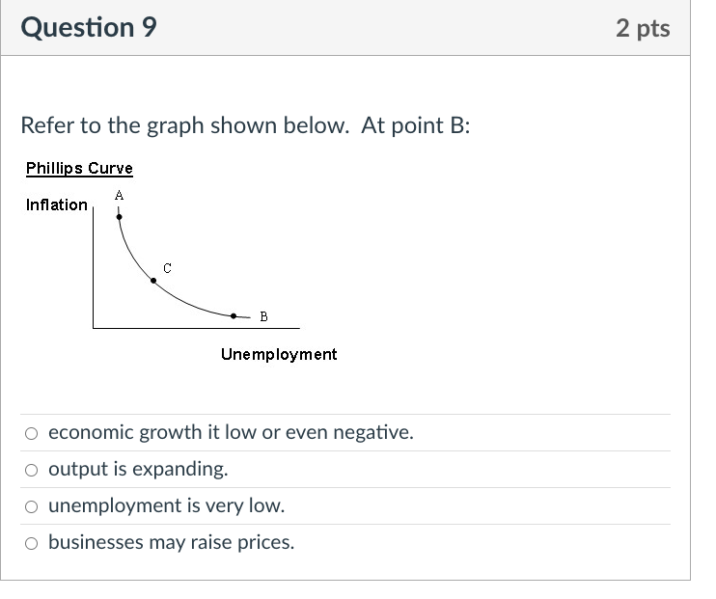Click the letter "B" label beside the curve

[264, 316]
